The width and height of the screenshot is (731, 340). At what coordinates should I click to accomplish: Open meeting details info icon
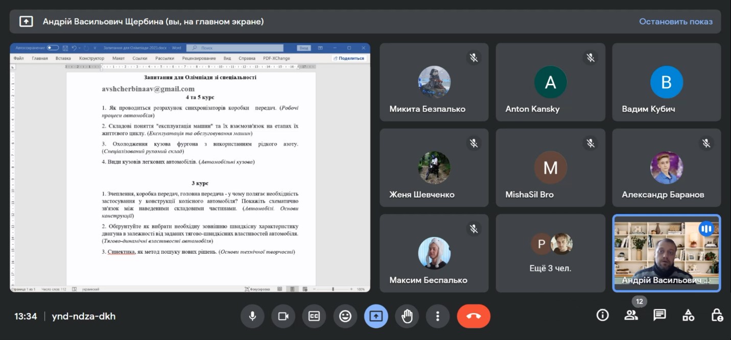point(603,315)
